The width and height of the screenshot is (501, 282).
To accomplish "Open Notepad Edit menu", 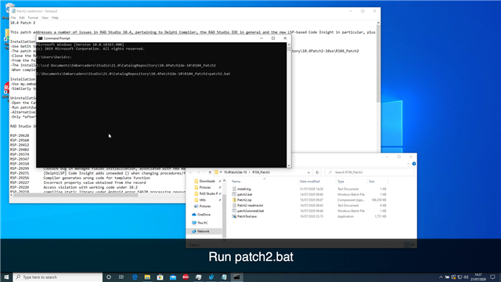I will tap(22, 17).
